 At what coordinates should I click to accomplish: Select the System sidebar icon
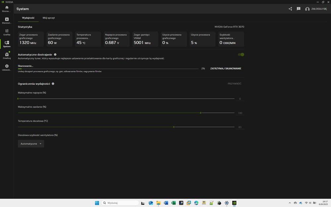click(7, 44)
